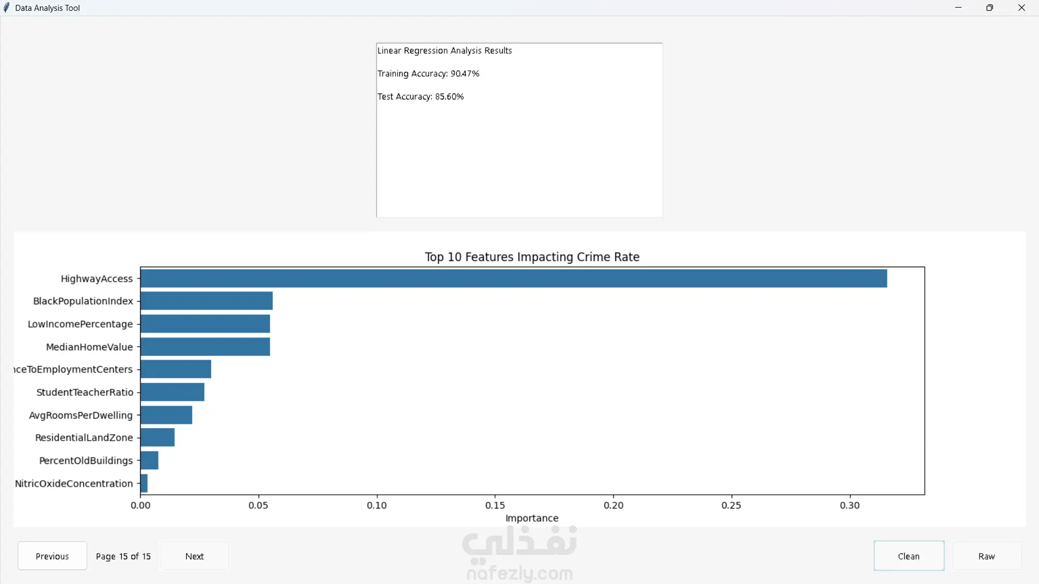Click the 0.05 tick label on x-axis
This screenshot has width=1039, height=584.
pos(258,505)
